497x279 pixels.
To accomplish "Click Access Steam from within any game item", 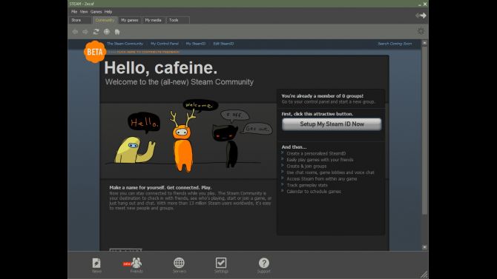I will pyautogui.click(x=322, y=179).
